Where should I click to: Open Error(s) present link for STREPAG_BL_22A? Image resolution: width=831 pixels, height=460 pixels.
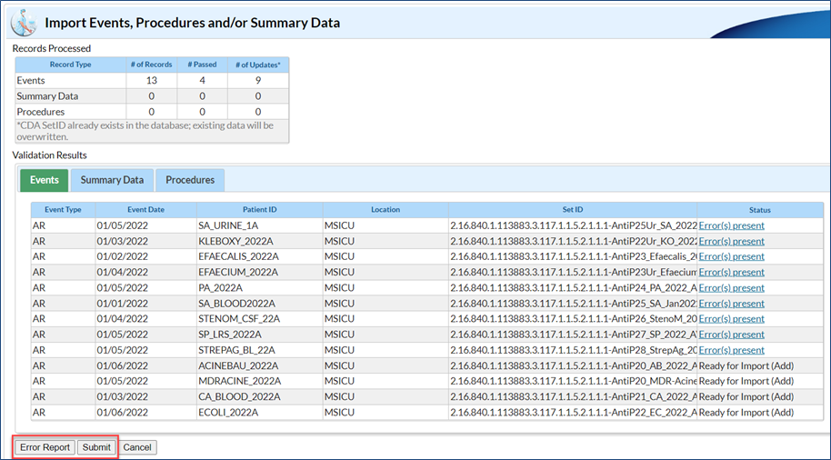coord(731,350)
